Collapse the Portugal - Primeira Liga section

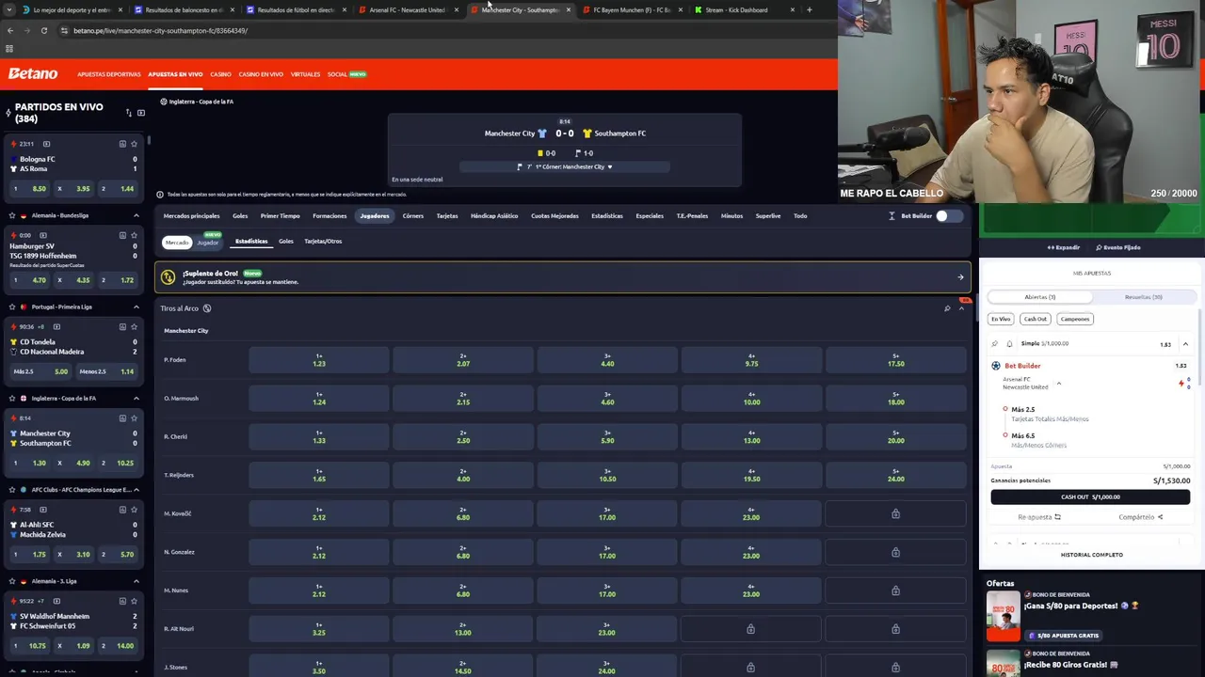(x=137, y=307)
